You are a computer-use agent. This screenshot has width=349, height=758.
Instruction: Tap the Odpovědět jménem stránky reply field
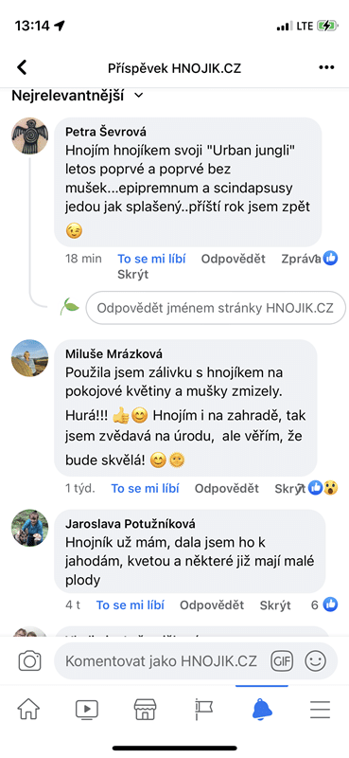[216, 307]
